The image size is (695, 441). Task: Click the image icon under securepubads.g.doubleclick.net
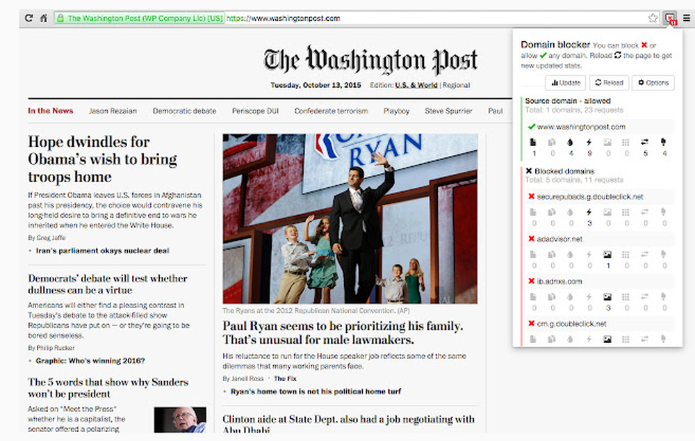[x=607, y=212]
